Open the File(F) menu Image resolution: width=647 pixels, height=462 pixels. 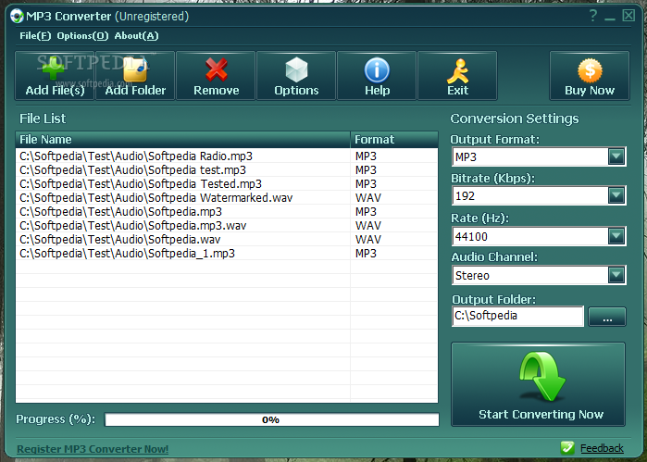(x=35, y=36)
